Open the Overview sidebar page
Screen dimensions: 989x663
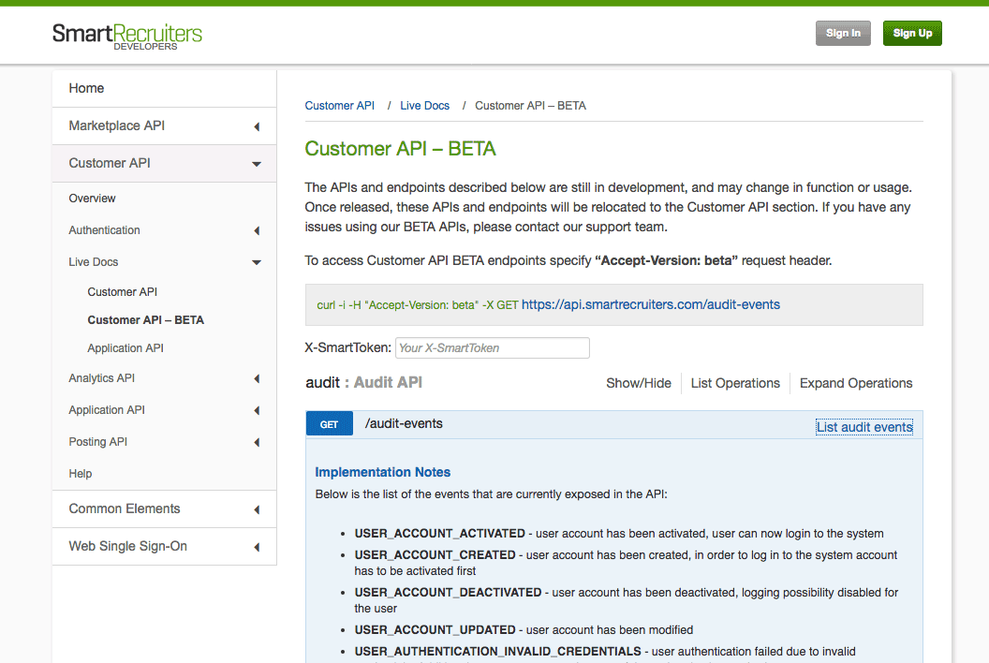(x=92, y=199)
